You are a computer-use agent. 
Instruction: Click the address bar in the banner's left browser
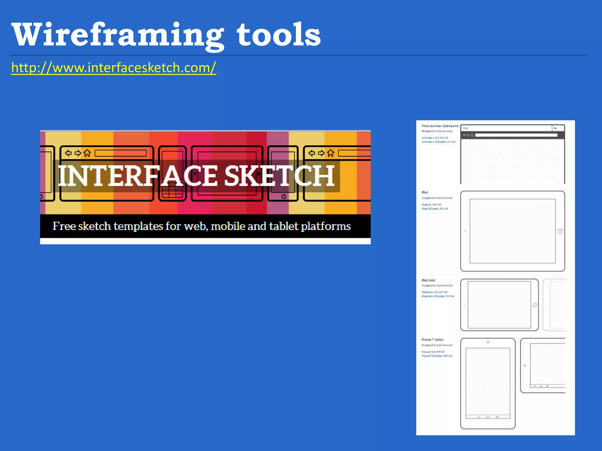pos(121,153)
